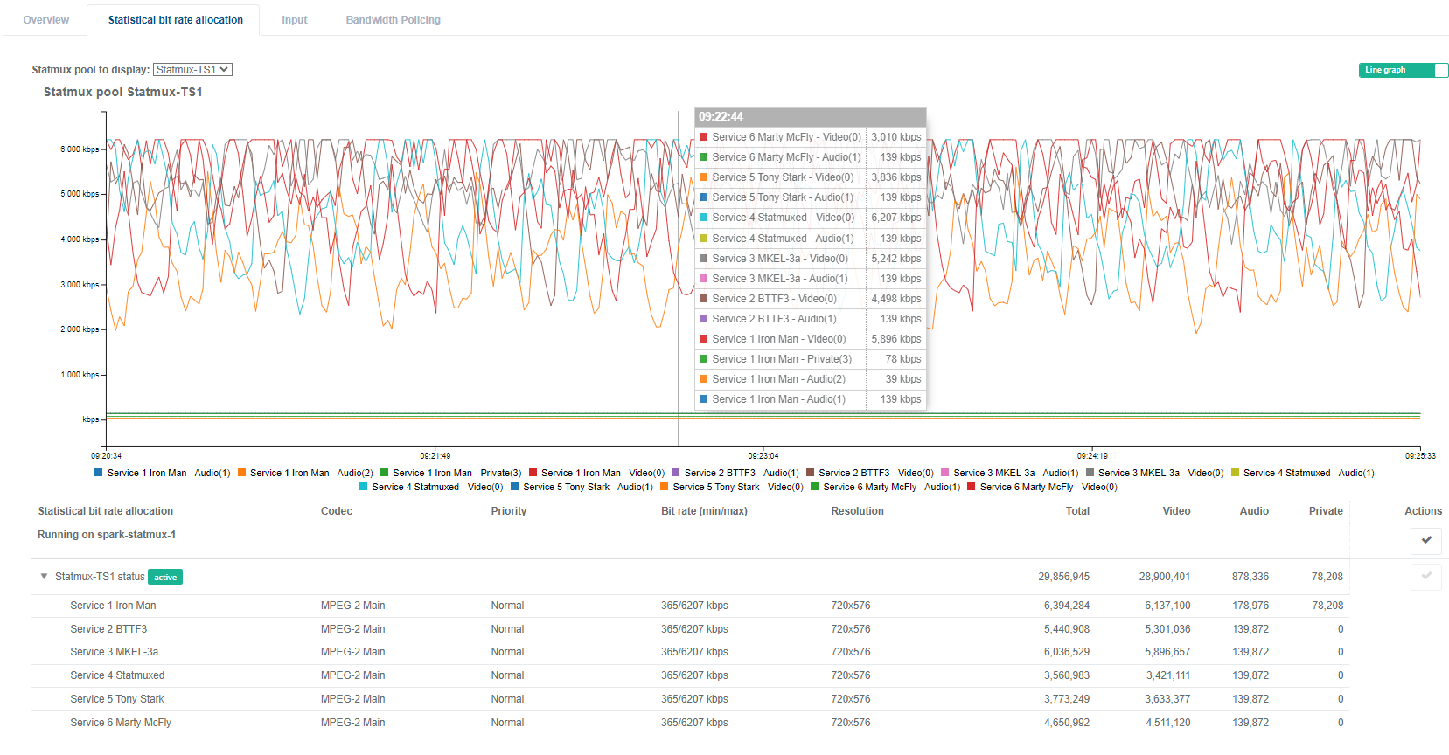Toggle the Line graph switch
This screenshot has width=1449, height=755.
tap(1403, 70)
